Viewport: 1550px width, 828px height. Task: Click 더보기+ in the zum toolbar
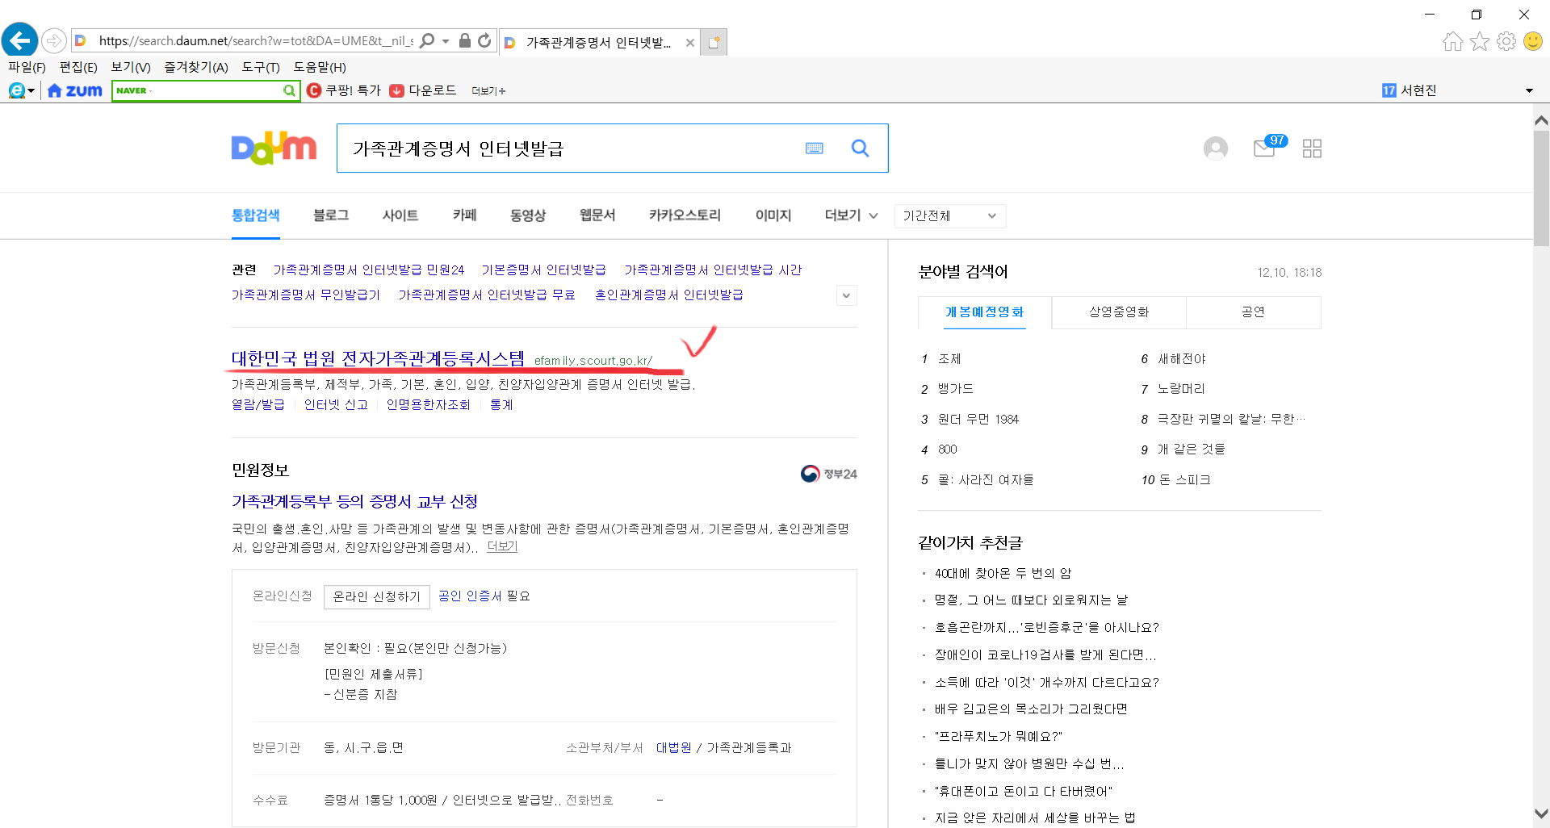point(488,91)
